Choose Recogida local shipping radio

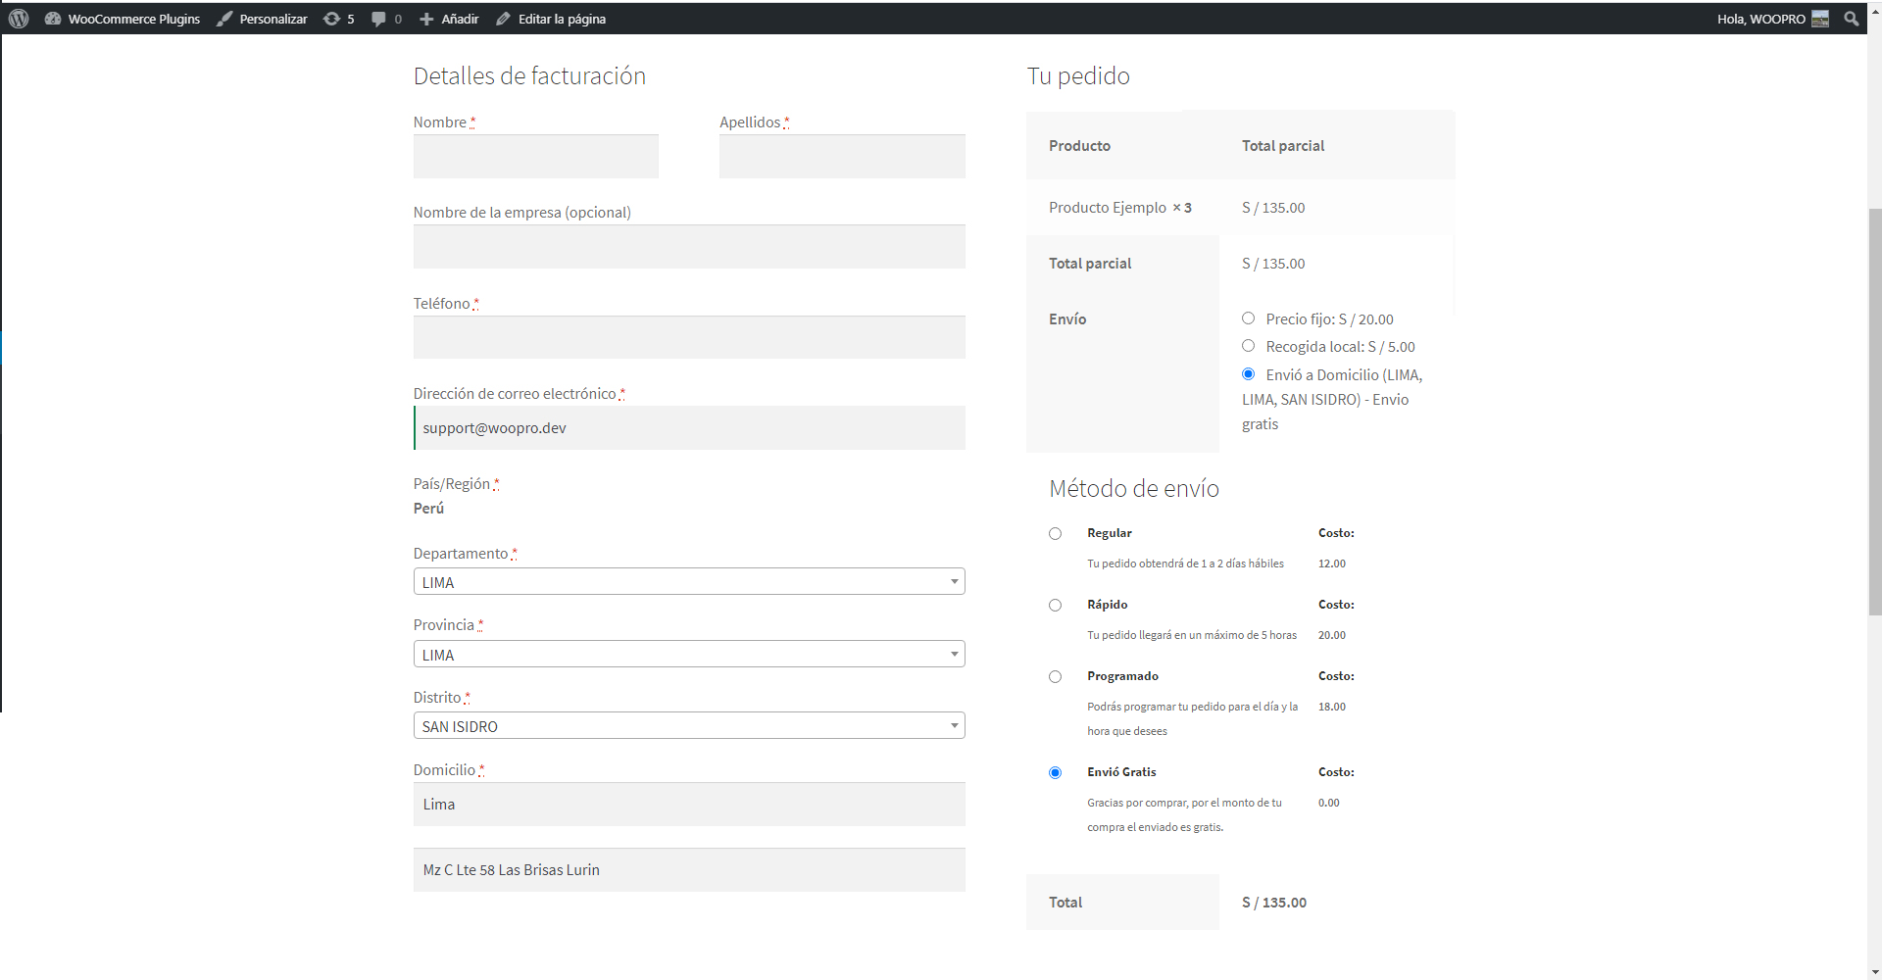1248,346
